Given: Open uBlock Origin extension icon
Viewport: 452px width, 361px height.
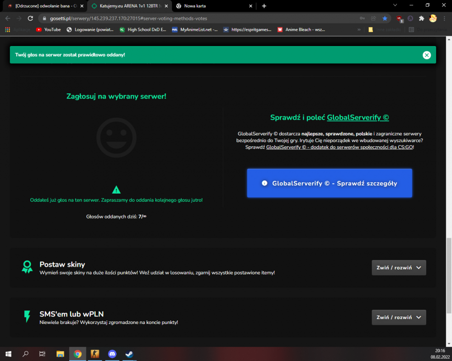Looking at the screenshot, I should (400, 19).
